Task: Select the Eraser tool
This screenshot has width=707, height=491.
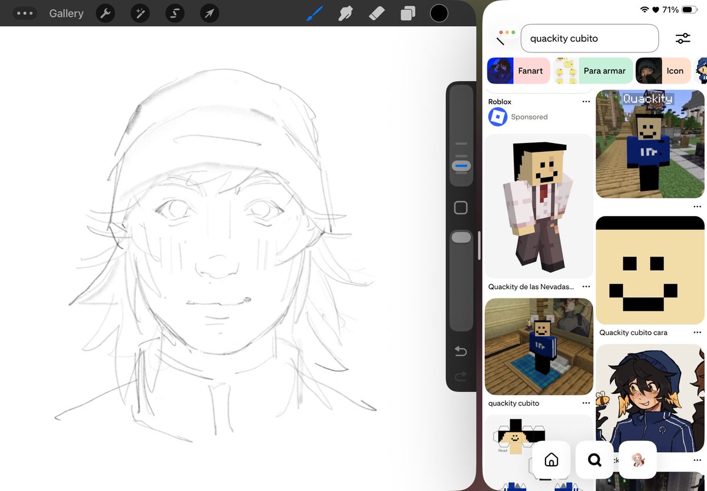Action: (x=376, y=13)
